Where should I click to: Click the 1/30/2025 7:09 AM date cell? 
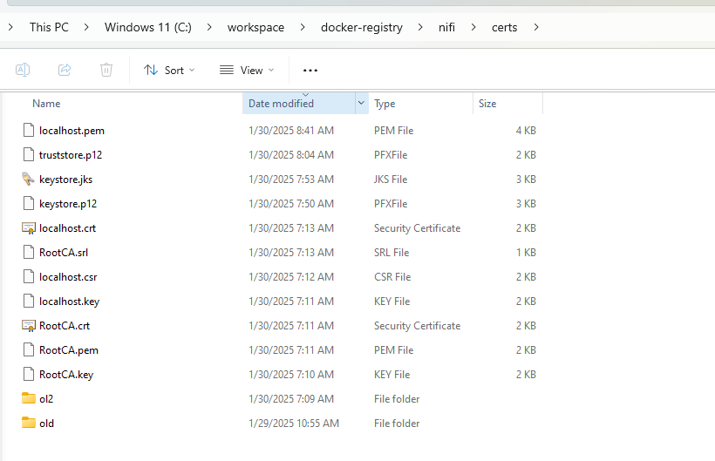click(291, 399)
